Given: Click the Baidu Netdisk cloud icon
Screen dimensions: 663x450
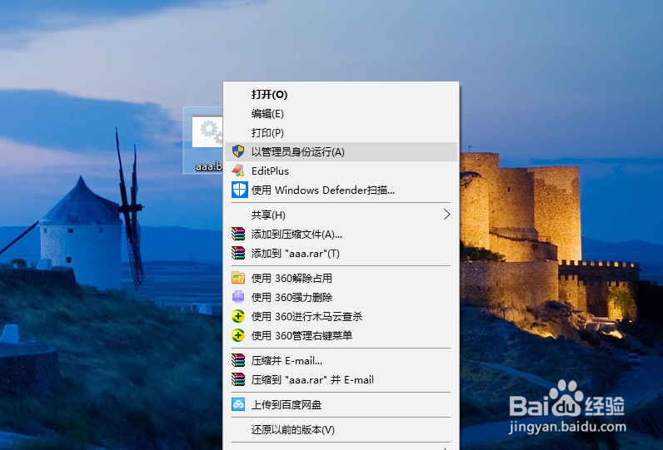Looking at the screenshot, I should click(238, 404).
